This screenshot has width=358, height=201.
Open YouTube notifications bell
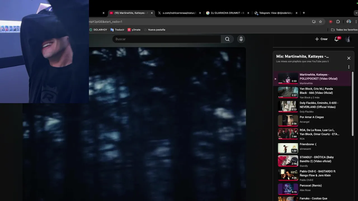tap(337, 39)
